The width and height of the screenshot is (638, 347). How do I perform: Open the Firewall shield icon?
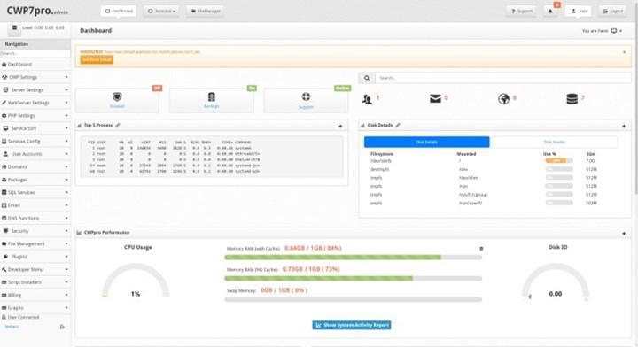tap(117, 96)
